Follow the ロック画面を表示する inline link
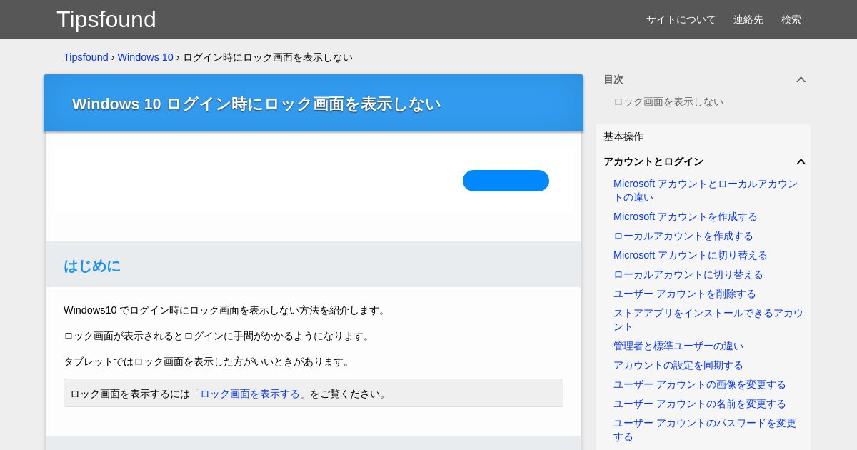 (250, 394)
